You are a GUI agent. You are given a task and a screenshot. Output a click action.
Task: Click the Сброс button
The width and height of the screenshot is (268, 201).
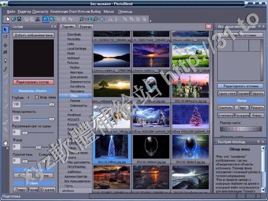(34, 183)
